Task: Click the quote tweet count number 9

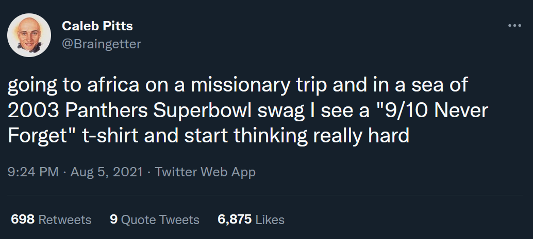Action: click(113, 220)
